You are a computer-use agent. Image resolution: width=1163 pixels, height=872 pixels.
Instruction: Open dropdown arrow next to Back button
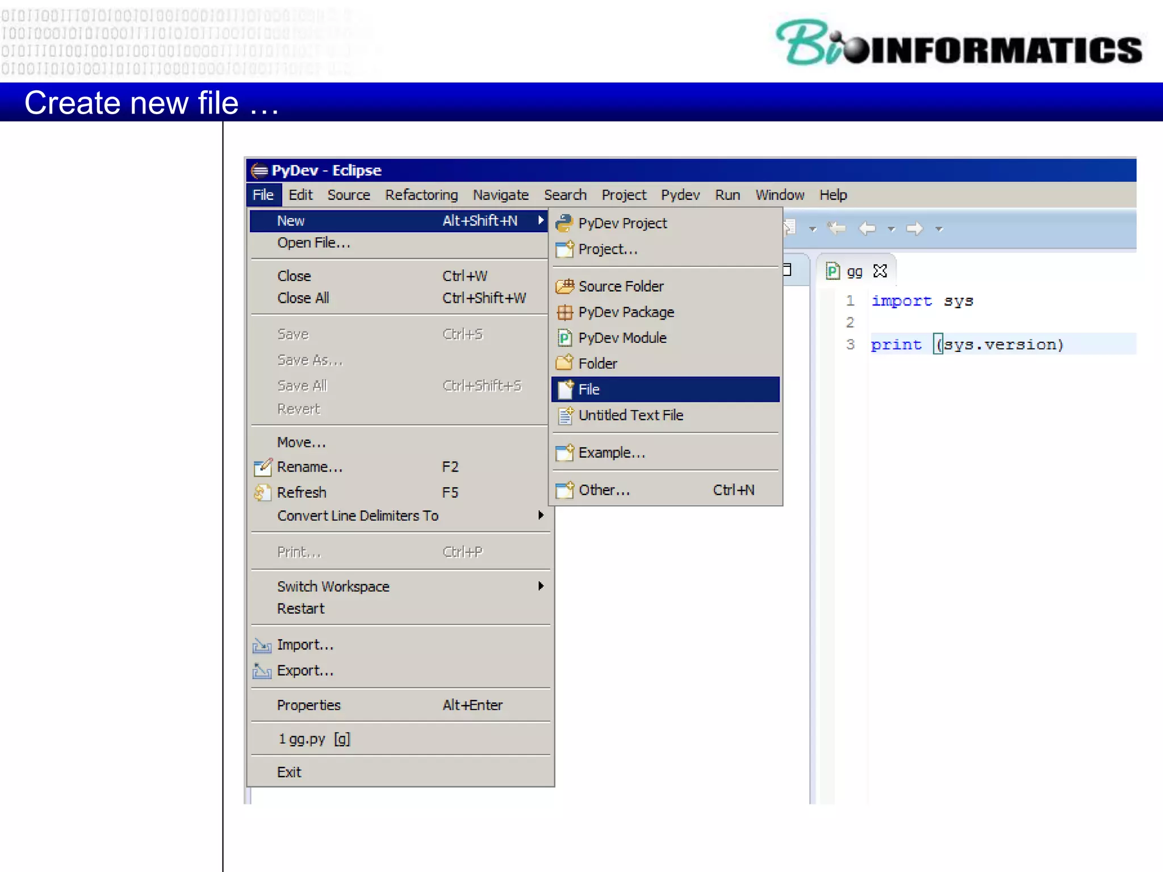click(891, 229)
